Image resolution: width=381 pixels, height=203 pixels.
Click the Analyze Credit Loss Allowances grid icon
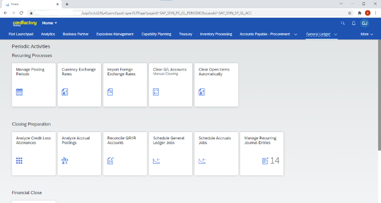point(19,161)
